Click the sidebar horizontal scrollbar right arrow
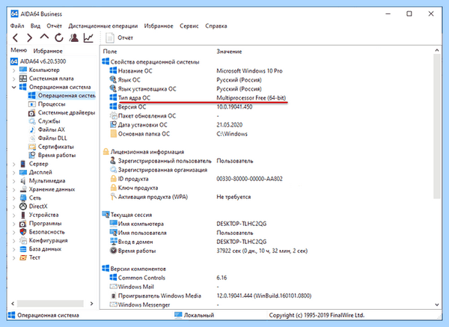 point(91,303)
